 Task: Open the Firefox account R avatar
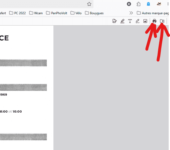[129, 4]
